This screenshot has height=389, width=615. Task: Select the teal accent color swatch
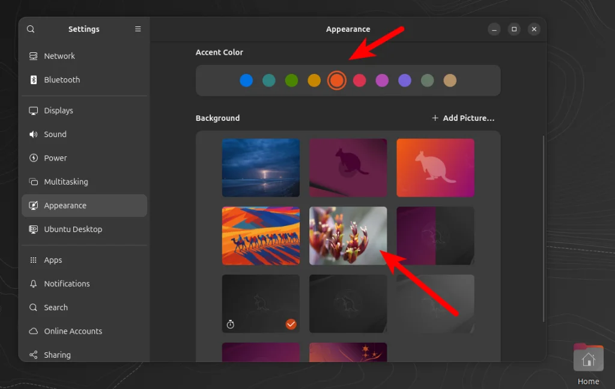[268, 79]
